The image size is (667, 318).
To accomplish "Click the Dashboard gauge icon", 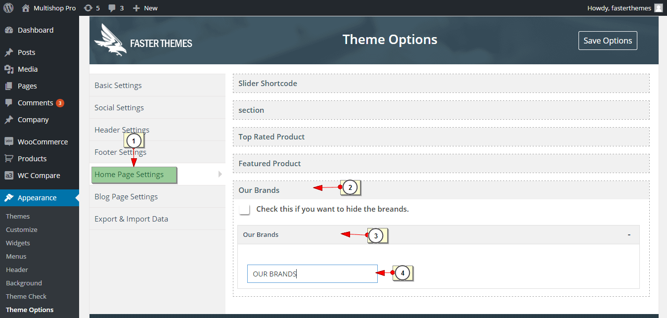I will pyautogui.click(x=9, y=30).
